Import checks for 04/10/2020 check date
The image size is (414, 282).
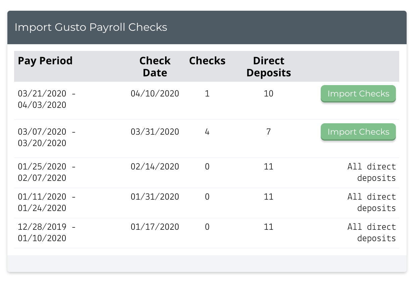click(358, 94)
